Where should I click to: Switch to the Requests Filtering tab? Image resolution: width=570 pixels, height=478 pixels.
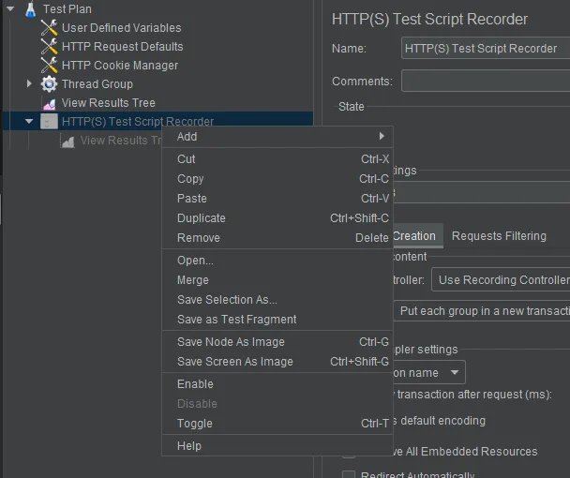(x=499, y=236)
